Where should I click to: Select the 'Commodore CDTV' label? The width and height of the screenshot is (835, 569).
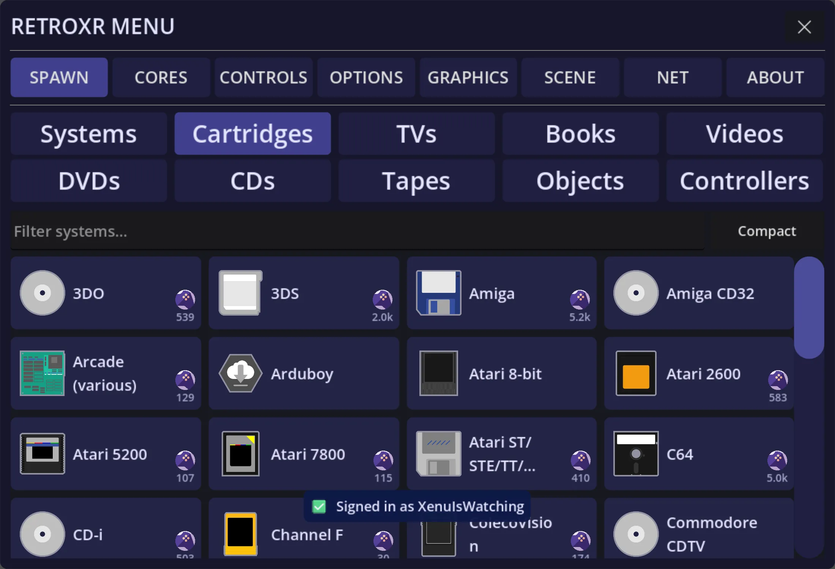click(712, 534)
